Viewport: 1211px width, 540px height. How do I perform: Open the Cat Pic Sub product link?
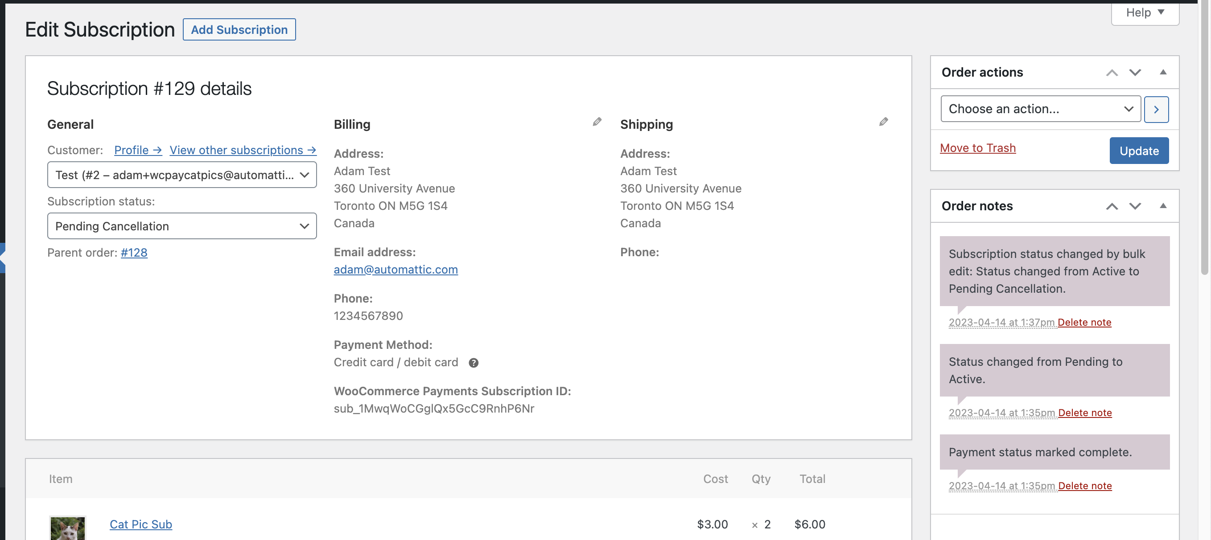point(140,524)
